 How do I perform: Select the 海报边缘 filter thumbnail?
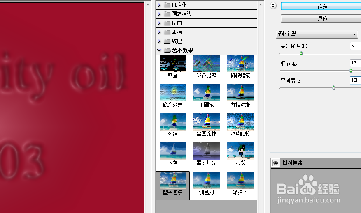click(240, 93)
